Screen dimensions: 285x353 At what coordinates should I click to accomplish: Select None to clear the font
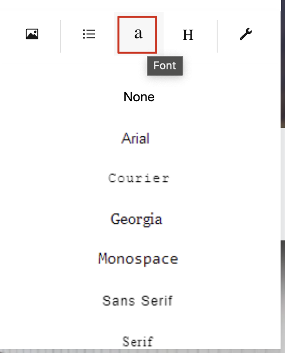(x=139, y=97)
